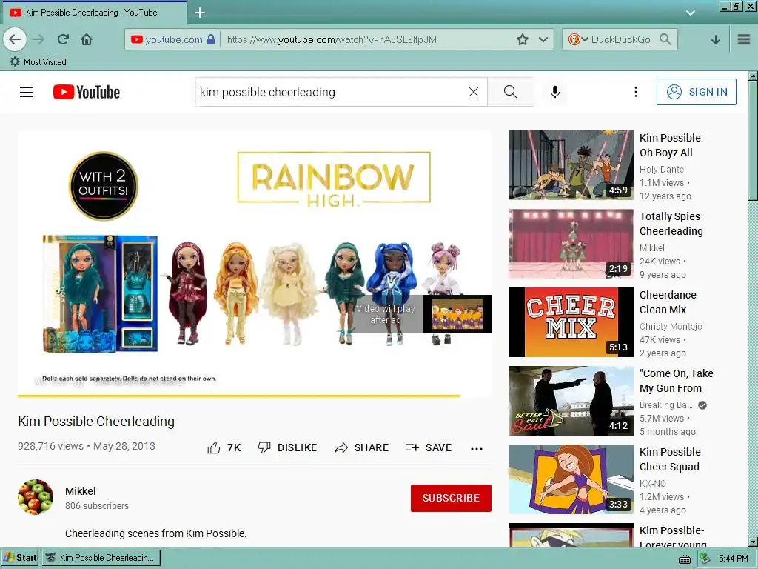This screenshot has height=569, width=758.
Task: Like the video with thumbs up
Action: click(224, 448)
